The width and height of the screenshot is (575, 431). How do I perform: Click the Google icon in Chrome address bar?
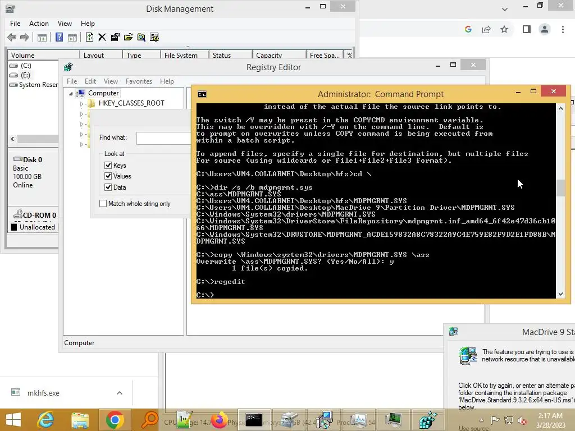pos(468,29)
